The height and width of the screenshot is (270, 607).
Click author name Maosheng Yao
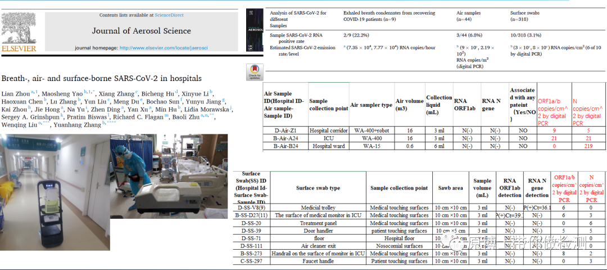pyautogui.click(x=61, y=94)
